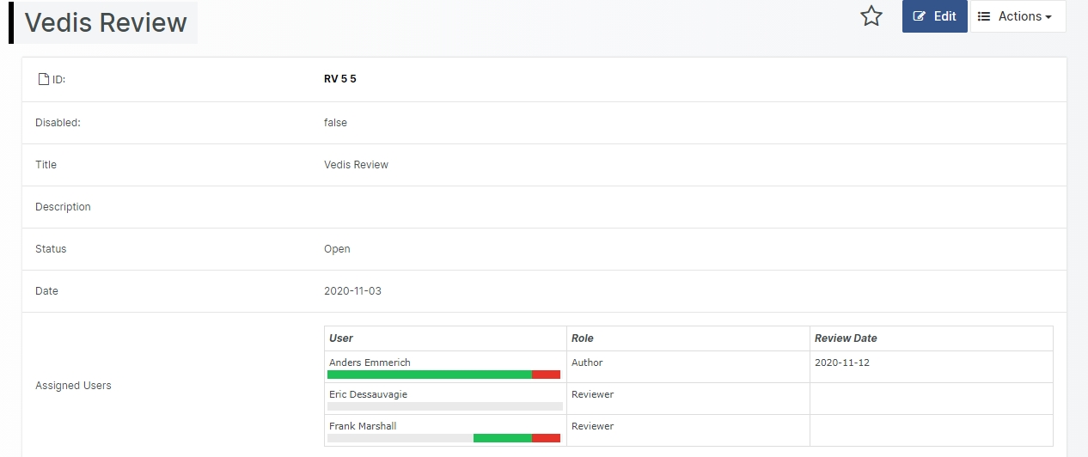Click the date 2020-11-03

[352, 291]
